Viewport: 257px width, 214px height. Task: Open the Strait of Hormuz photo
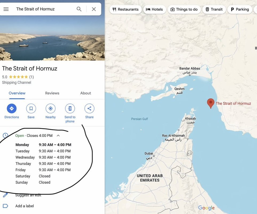tap(52, 38)
